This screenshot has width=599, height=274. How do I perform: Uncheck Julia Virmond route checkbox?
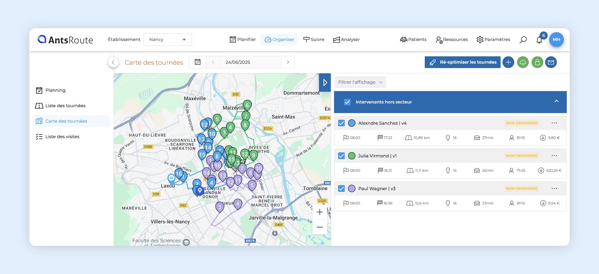[341, 156]
